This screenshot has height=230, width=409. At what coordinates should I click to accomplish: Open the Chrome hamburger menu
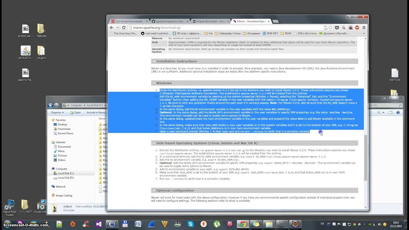(x=364, y=28)
